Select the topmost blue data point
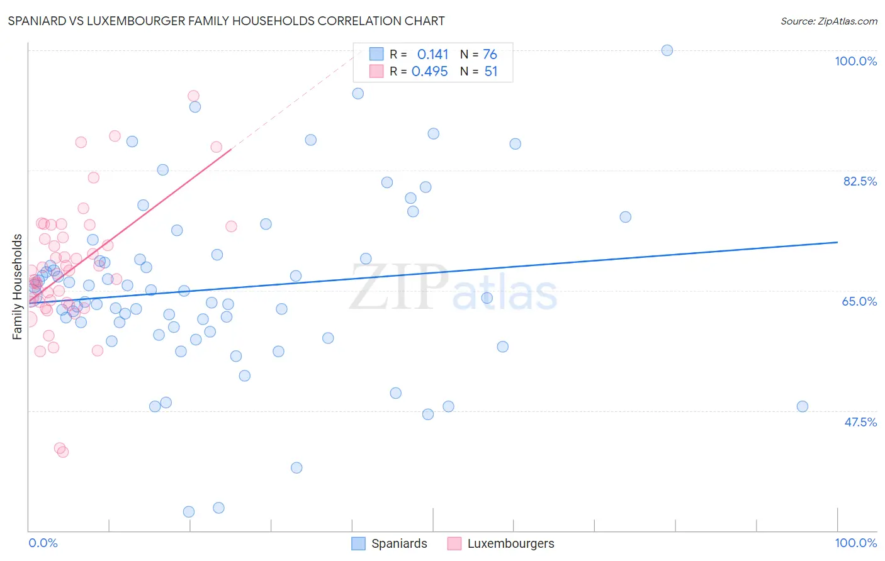The width and height of the screenshot is (885, 561). [x=667, y=50]
